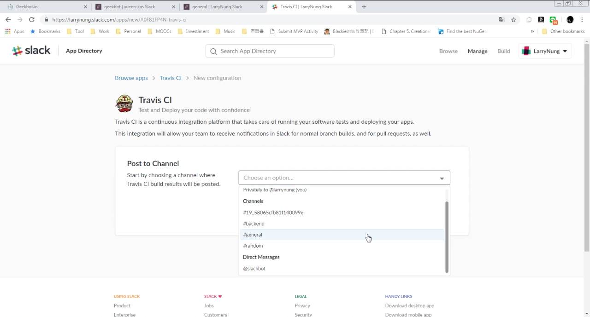Click the dropdown list scrollbar
Image resolution: width=590 pixels, height=317 pixels.
click(x=447, y=237)
